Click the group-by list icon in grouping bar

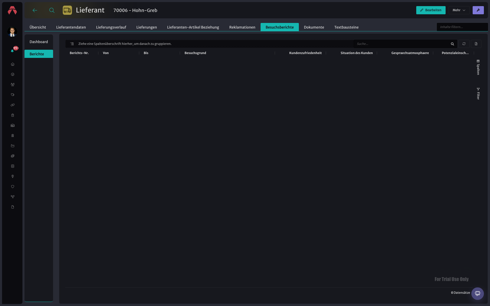click(x=72, y=44)
